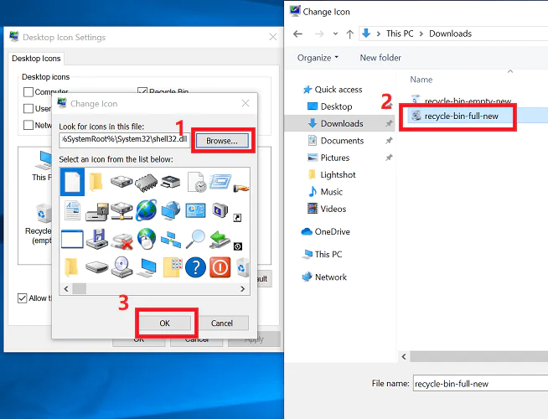Open the Organize dropdown menu

coord(318,58)
